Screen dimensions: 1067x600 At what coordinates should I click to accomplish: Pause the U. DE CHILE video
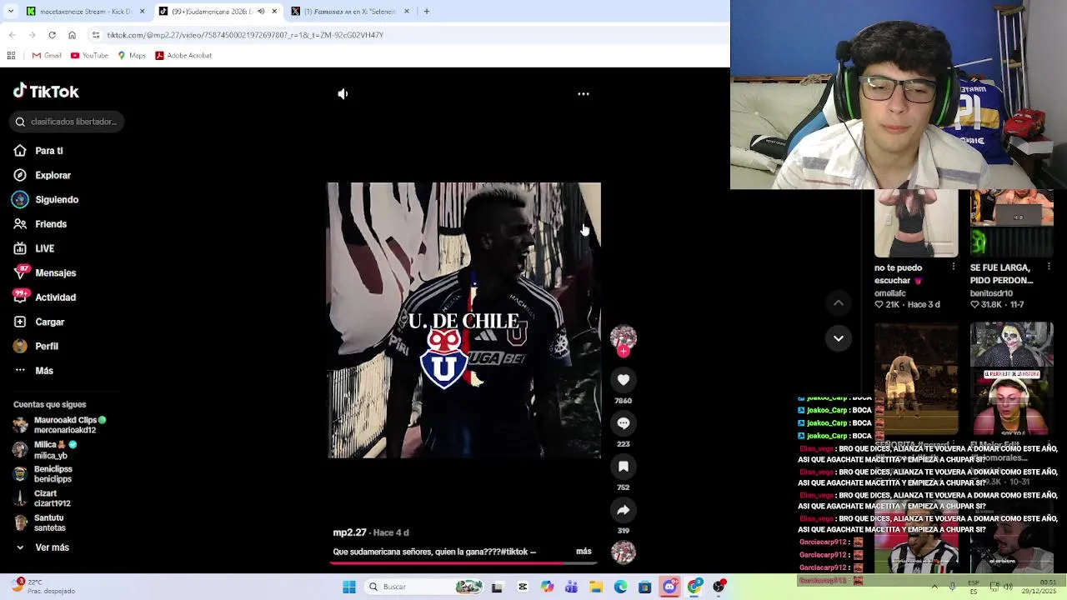[x=463, y=320]
